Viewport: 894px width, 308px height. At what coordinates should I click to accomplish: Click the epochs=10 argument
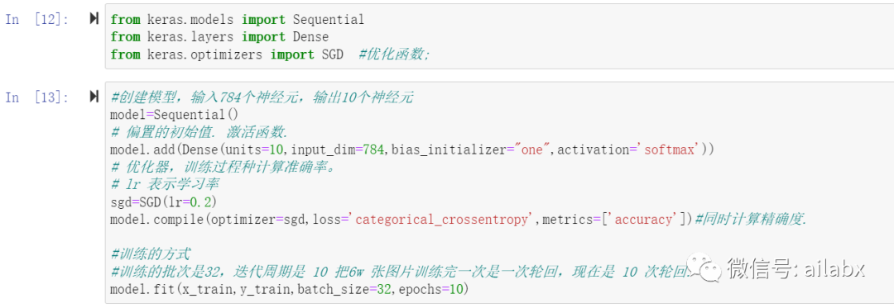pyautogui.click(x=430, y=290)
